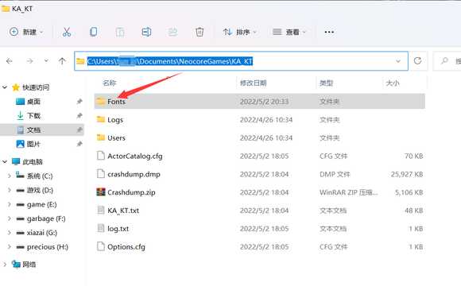Image resolution: width=461 pixels, height=286 pixels.
Task: Open the 排序 (Sort) dropdown
Action: 239,32
